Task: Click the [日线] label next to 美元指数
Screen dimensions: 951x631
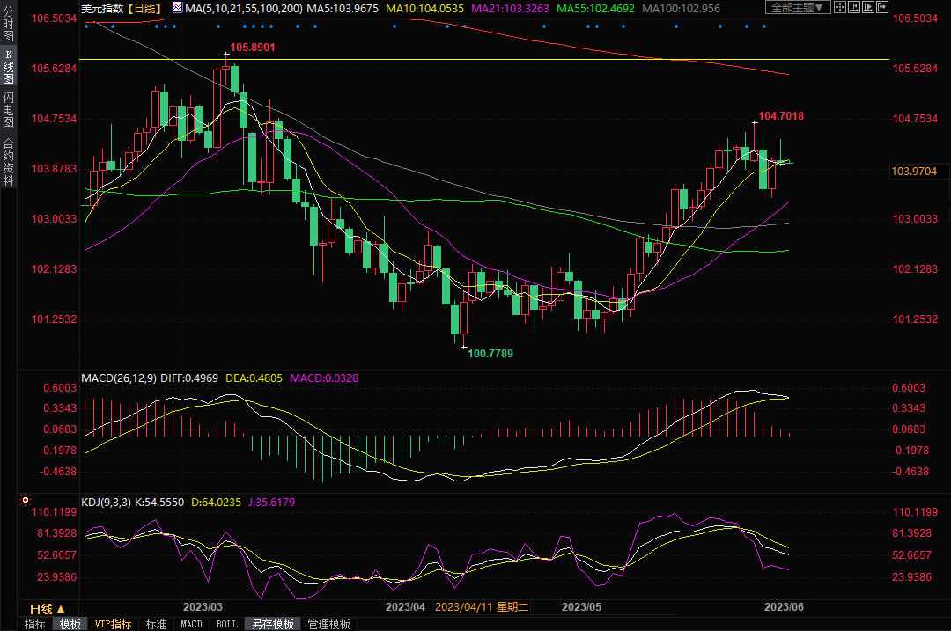Action: click(x=142, y=9)
